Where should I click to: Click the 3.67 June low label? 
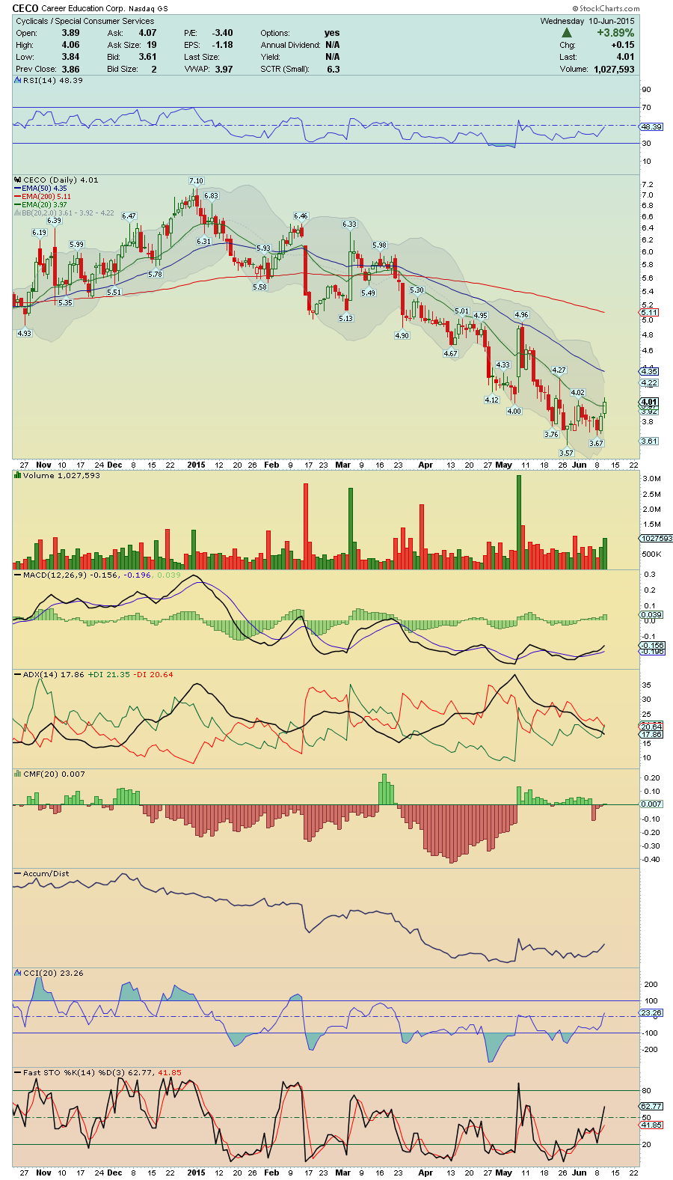click(596, 444)
